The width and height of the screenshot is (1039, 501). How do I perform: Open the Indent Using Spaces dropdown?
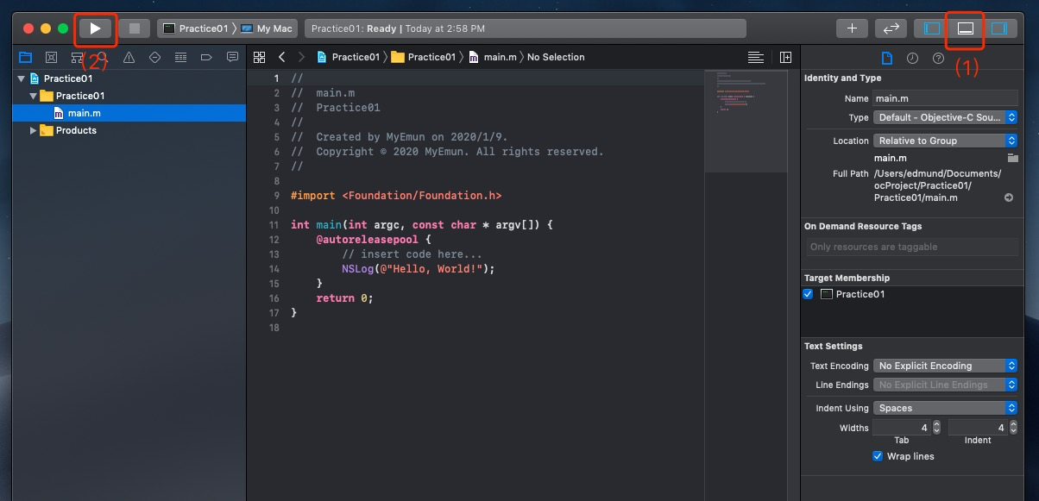(x=946, y=408)
